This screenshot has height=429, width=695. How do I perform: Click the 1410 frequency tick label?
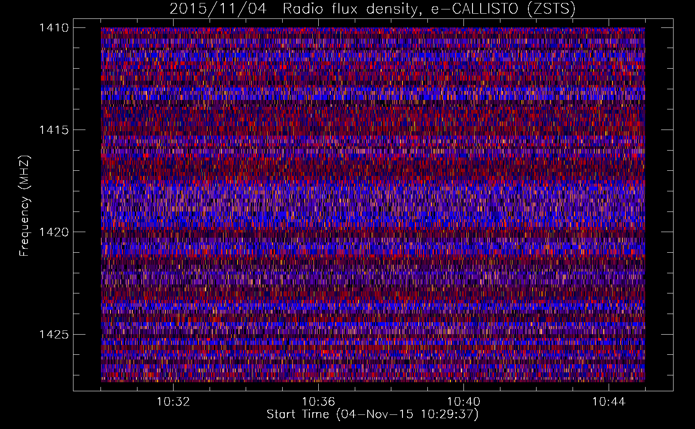[54, 28]
